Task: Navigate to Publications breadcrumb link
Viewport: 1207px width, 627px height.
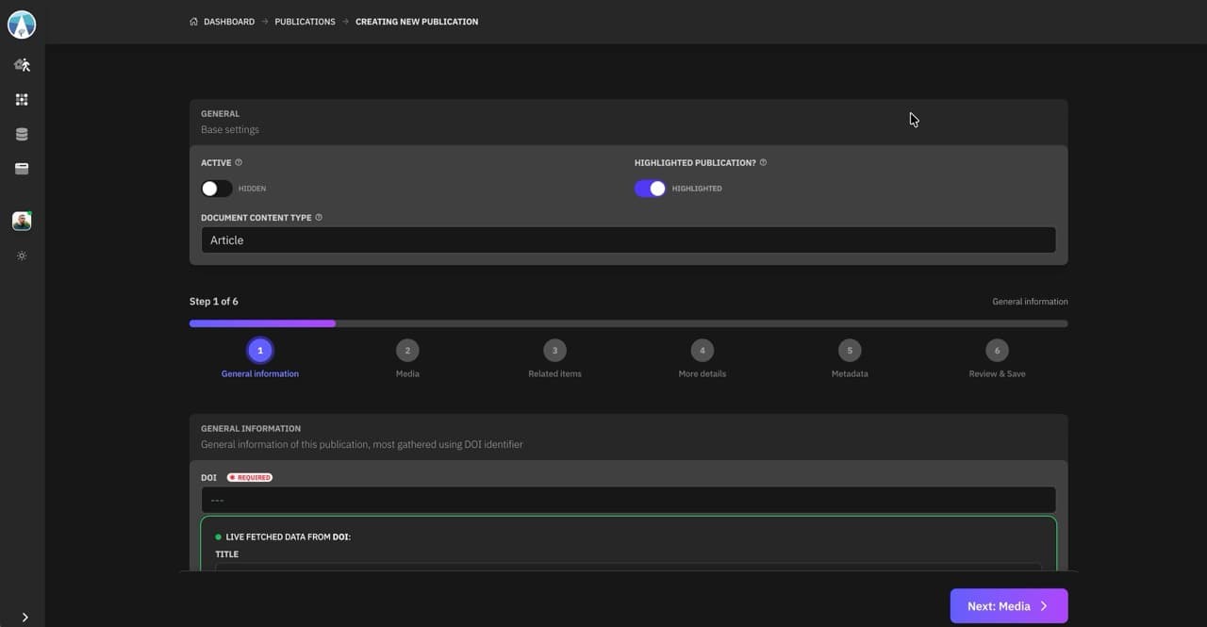Action: pos(305,22)
